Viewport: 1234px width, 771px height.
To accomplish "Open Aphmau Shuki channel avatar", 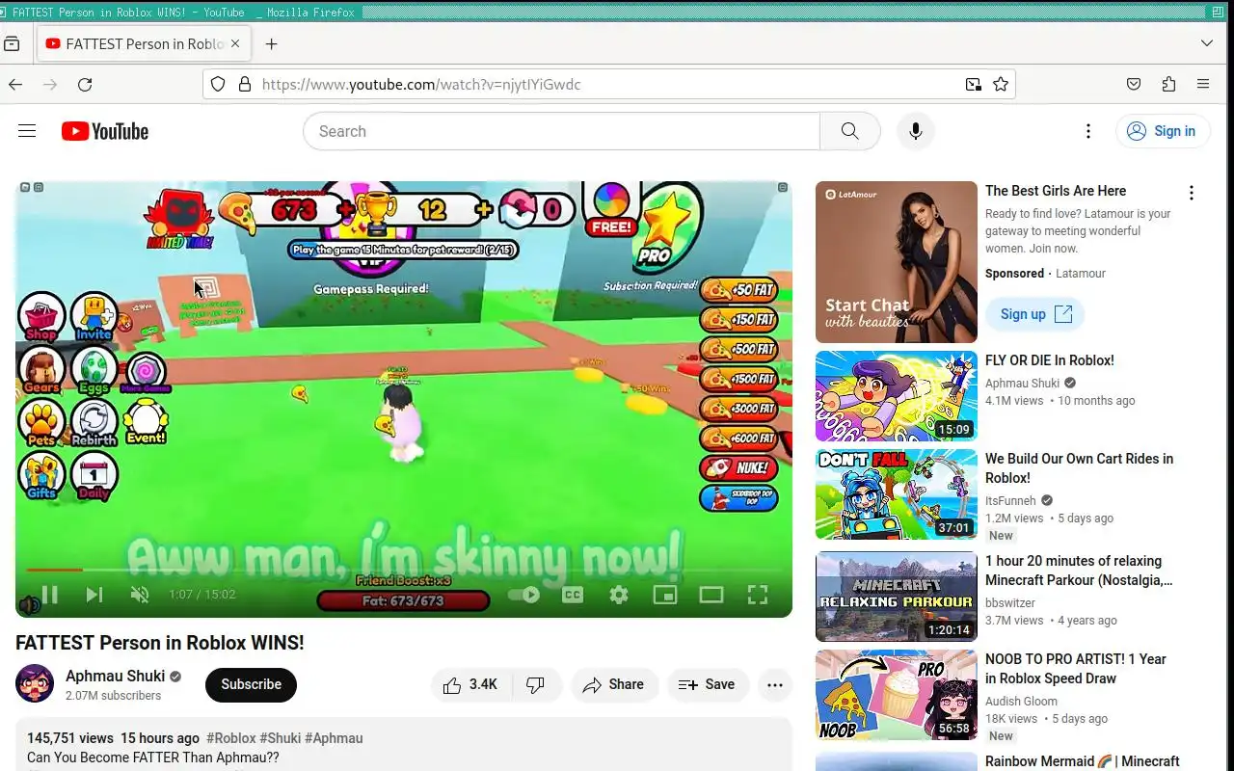I will click(35, 684).
